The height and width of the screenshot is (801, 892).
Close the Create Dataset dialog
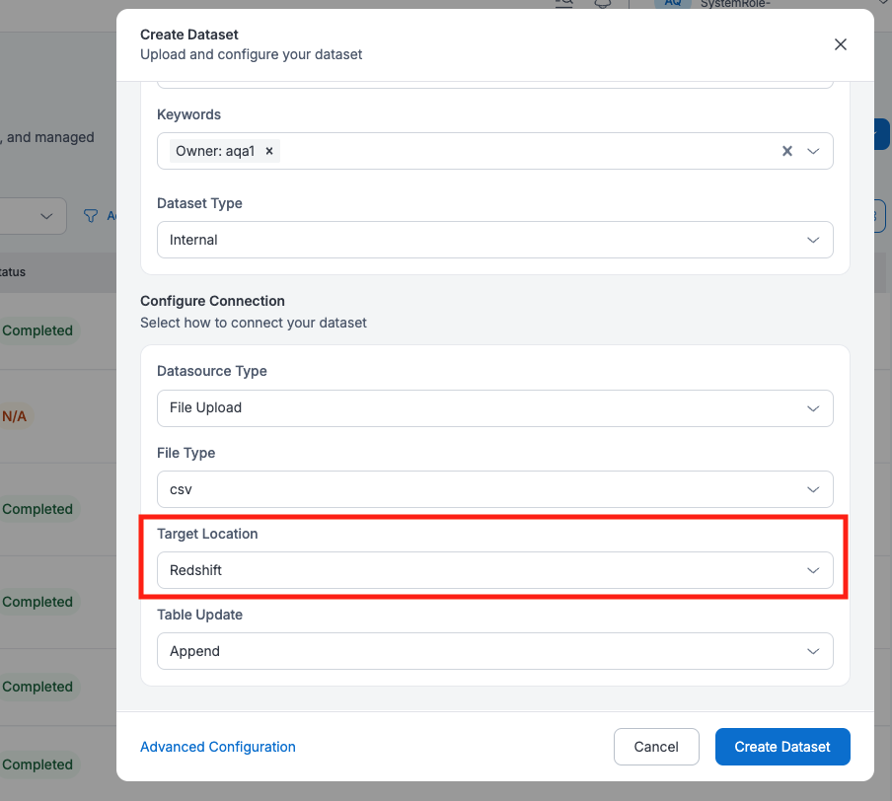[x=840, y=44]
